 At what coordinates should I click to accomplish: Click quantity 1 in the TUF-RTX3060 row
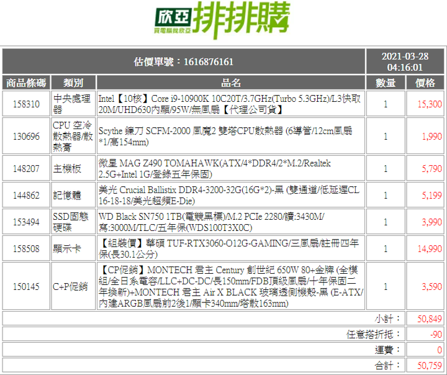[386, 249]
